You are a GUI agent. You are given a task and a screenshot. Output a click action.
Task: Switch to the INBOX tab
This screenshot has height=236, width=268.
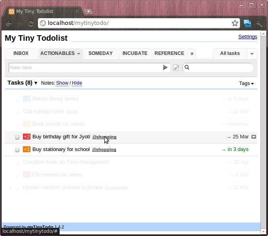[21, 53]
